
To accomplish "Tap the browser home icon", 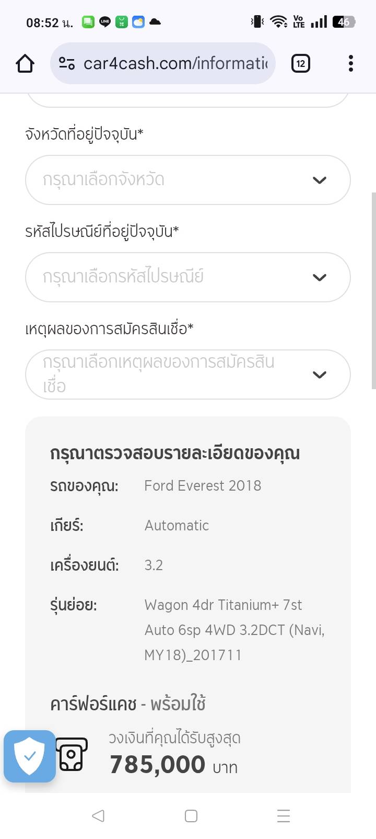I will 25,64.
